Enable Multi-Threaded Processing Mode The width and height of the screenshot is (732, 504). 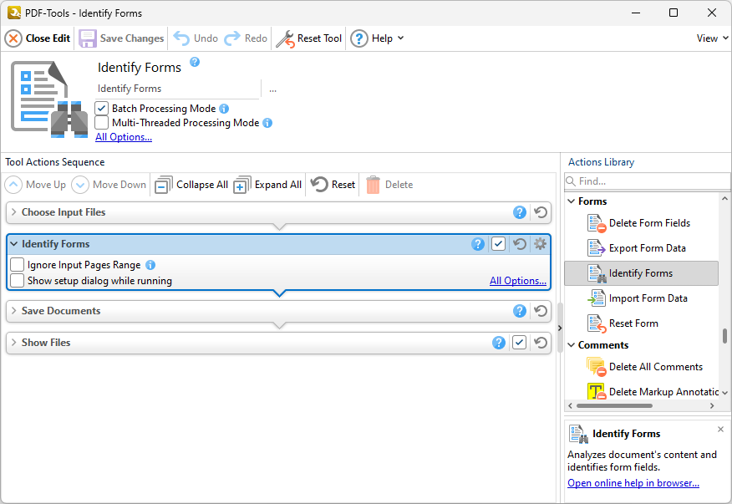[101, 123]
